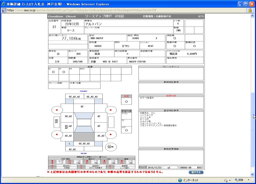Click the window resize grip at bottom corner

click(x=254, y=182)
